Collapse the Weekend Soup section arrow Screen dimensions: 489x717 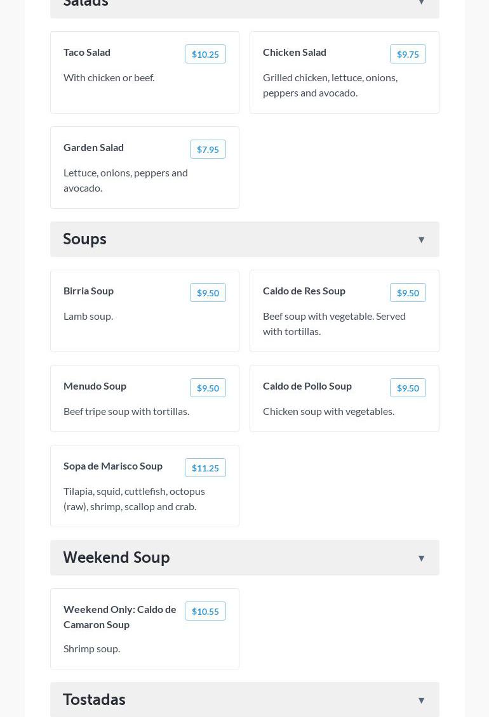[x=421, y=558]
